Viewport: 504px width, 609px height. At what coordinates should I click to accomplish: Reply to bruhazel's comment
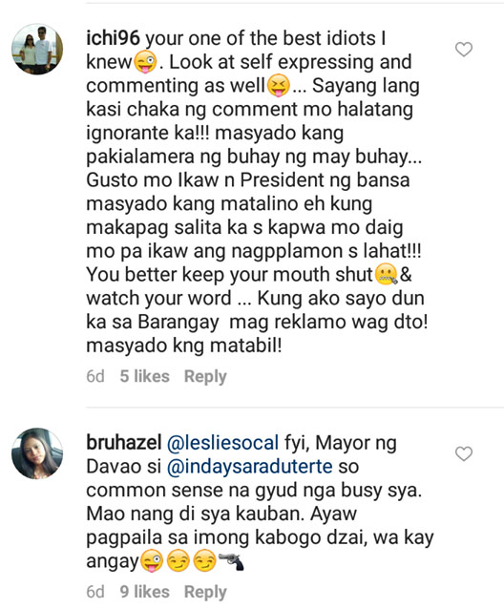205,592
